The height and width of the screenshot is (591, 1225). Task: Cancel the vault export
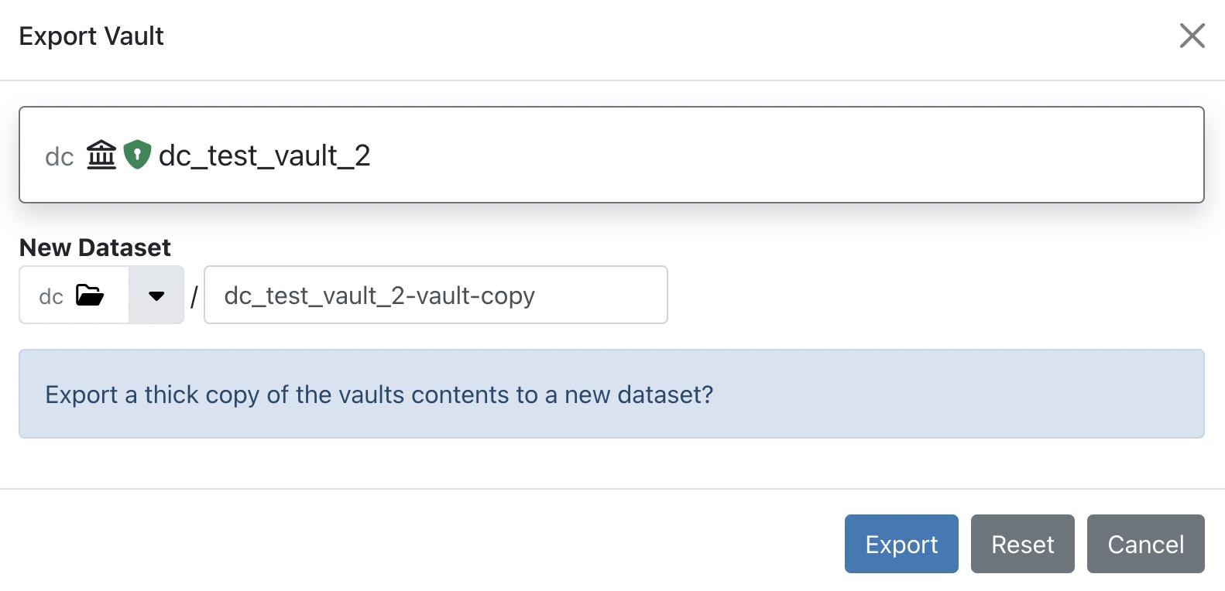(1145, 544)
